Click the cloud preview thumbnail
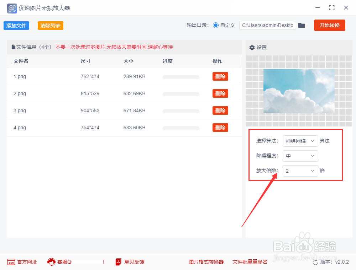The image size is (356, 270). (x=299, y=91)
